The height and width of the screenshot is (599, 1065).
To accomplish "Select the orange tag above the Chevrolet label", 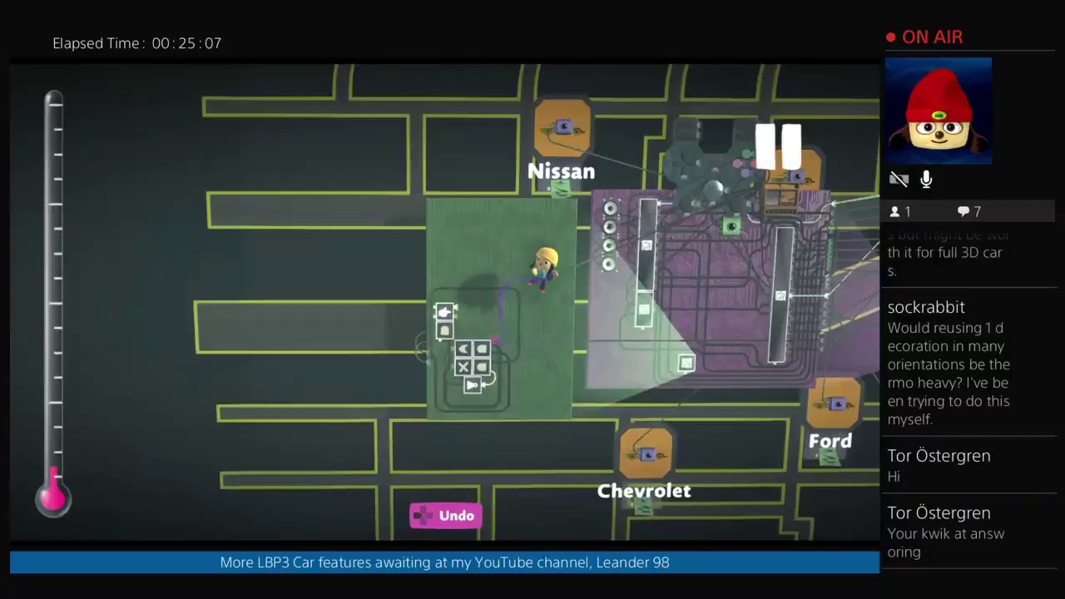I will [646, 454].
